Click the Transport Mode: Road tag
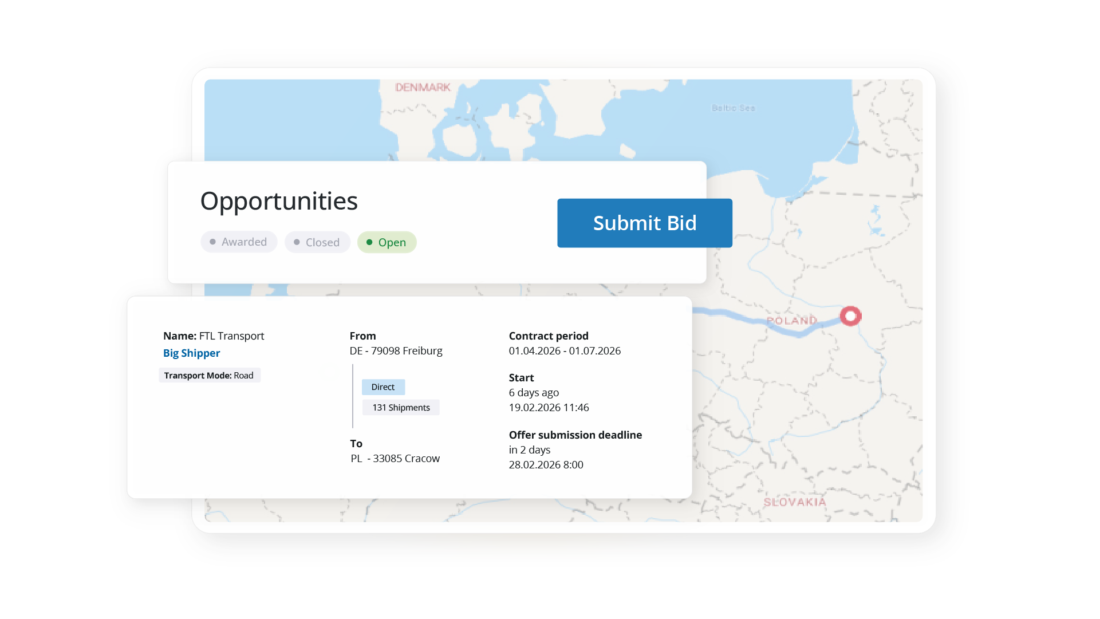This screenshot has height=619, width=1100. tap(209, 376)
